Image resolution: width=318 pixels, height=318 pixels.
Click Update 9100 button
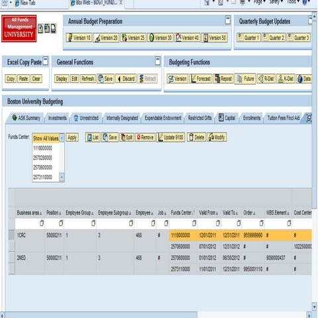pyautogui.click(x=171, y=137)
